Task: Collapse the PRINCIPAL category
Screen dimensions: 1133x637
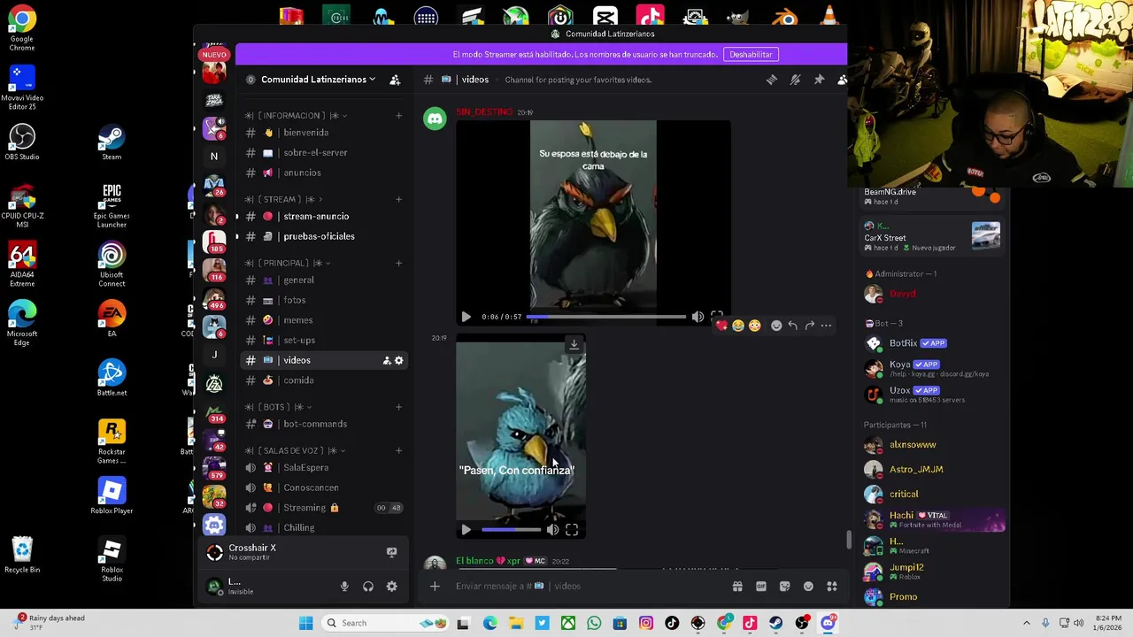Action: (x=287, y=263)
